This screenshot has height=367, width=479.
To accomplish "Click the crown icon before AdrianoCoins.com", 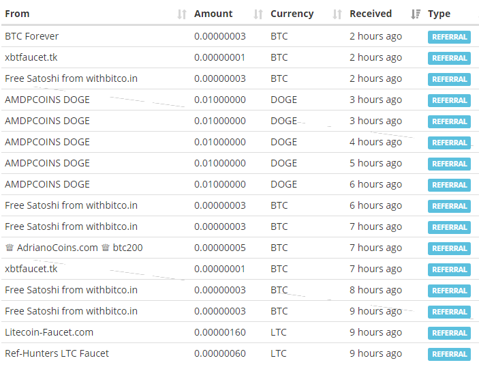I will click(x=9, y=248).
